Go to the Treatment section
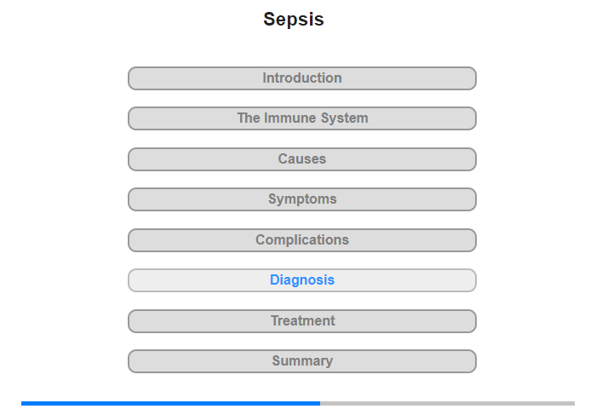 click(302, 321)
